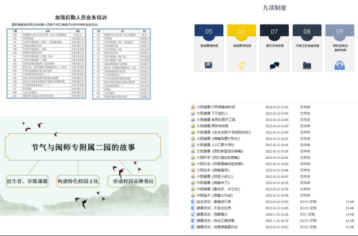Open the file 健康活动：远离病毒勤洗手
The width and height of the screenshot is (358, 236).
pyautogui.click(x=217, y=227)
